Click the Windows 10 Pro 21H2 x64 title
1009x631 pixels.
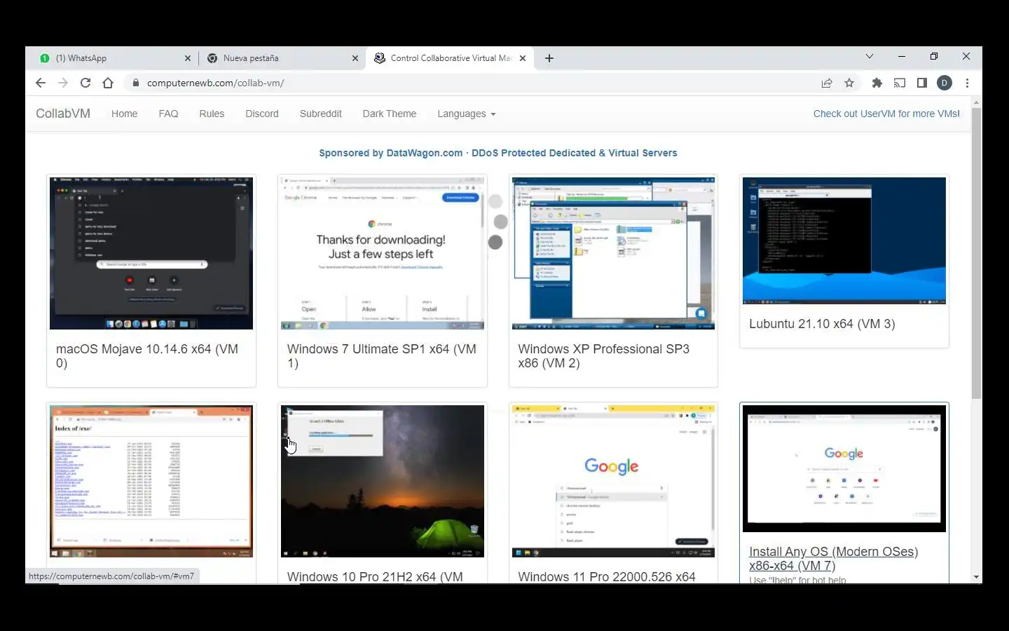pos(375,577)
